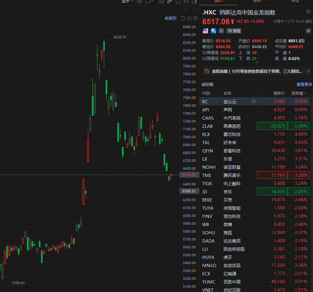
Task: Select 前复权 adjustment mode
Action: [171, 18]
